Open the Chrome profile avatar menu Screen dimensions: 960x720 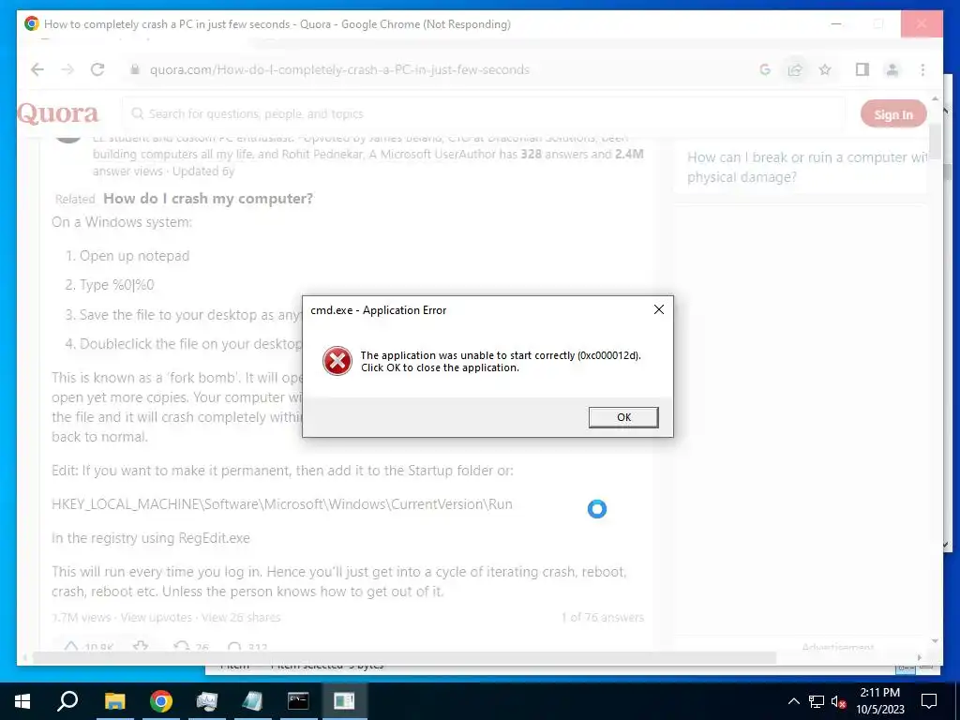point(892,69)
